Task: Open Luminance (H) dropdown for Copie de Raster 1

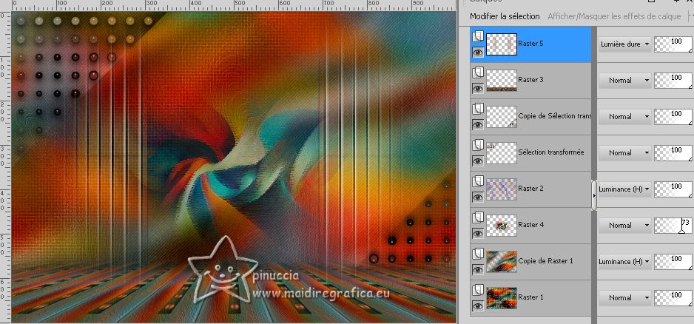Action: pyautogui.click(x=625, y=262)
